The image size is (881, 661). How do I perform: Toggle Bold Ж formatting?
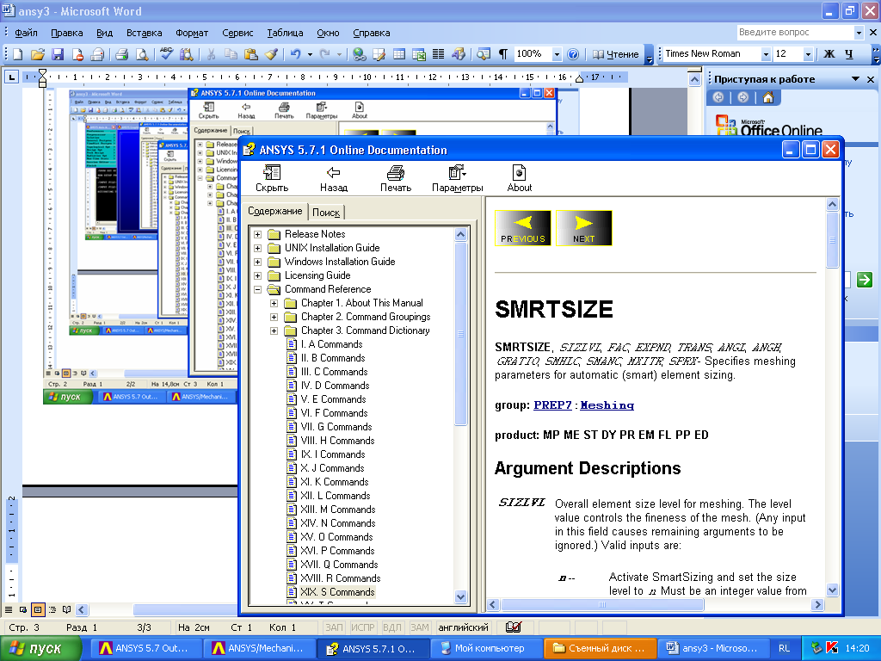[x=829, y=54]
